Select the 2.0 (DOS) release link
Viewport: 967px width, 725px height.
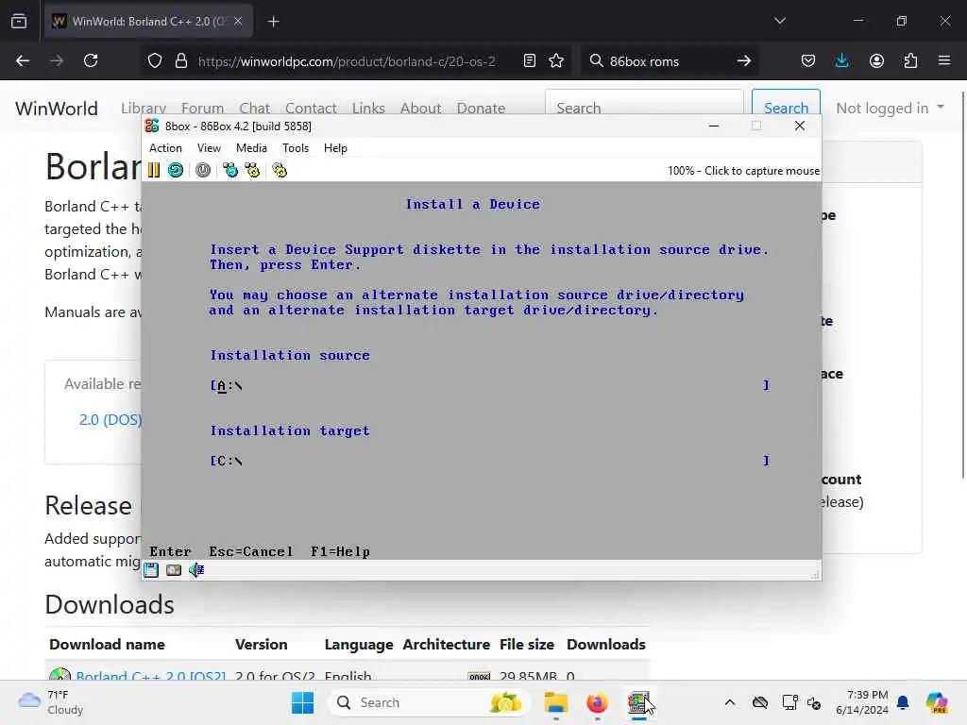(110, 420)
